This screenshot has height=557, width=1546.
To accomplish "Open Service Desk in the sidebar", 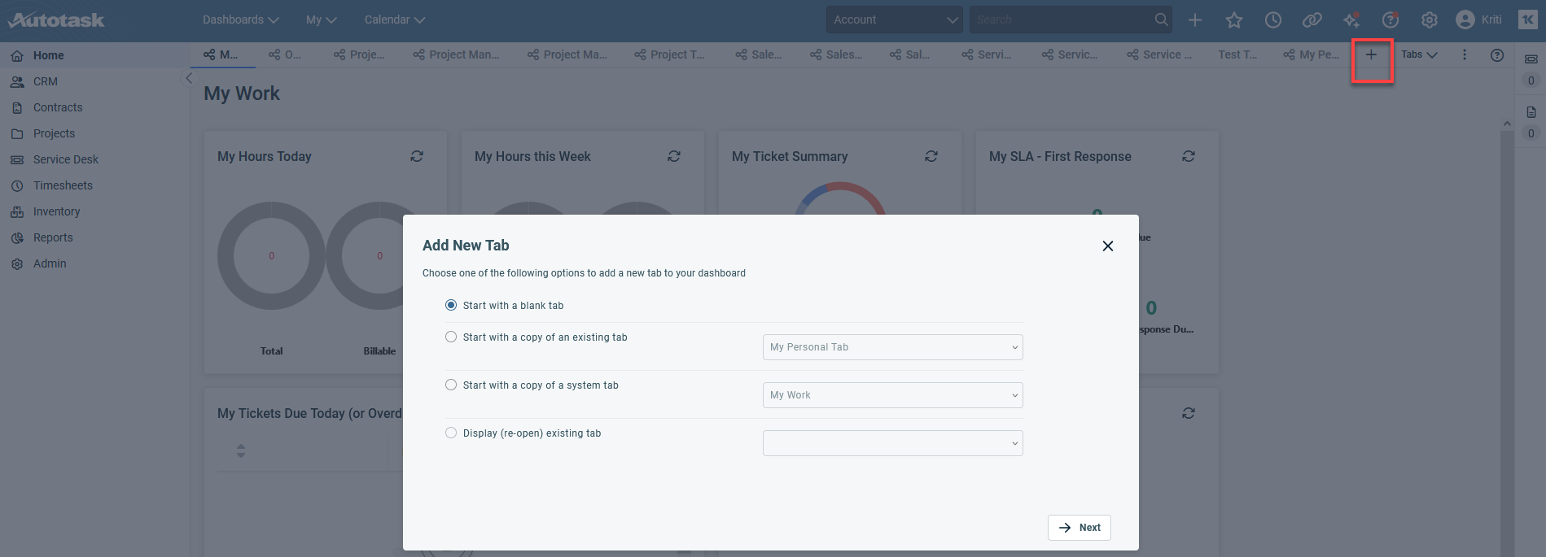I will pyautogui.click(x=65, y=159).
